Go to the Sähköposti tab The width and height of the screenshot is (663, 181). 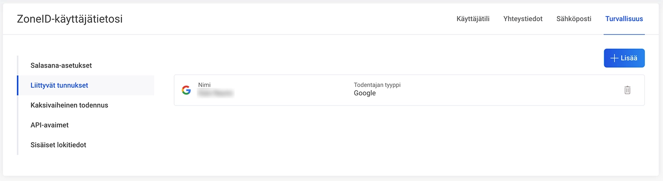coord(574,19)
